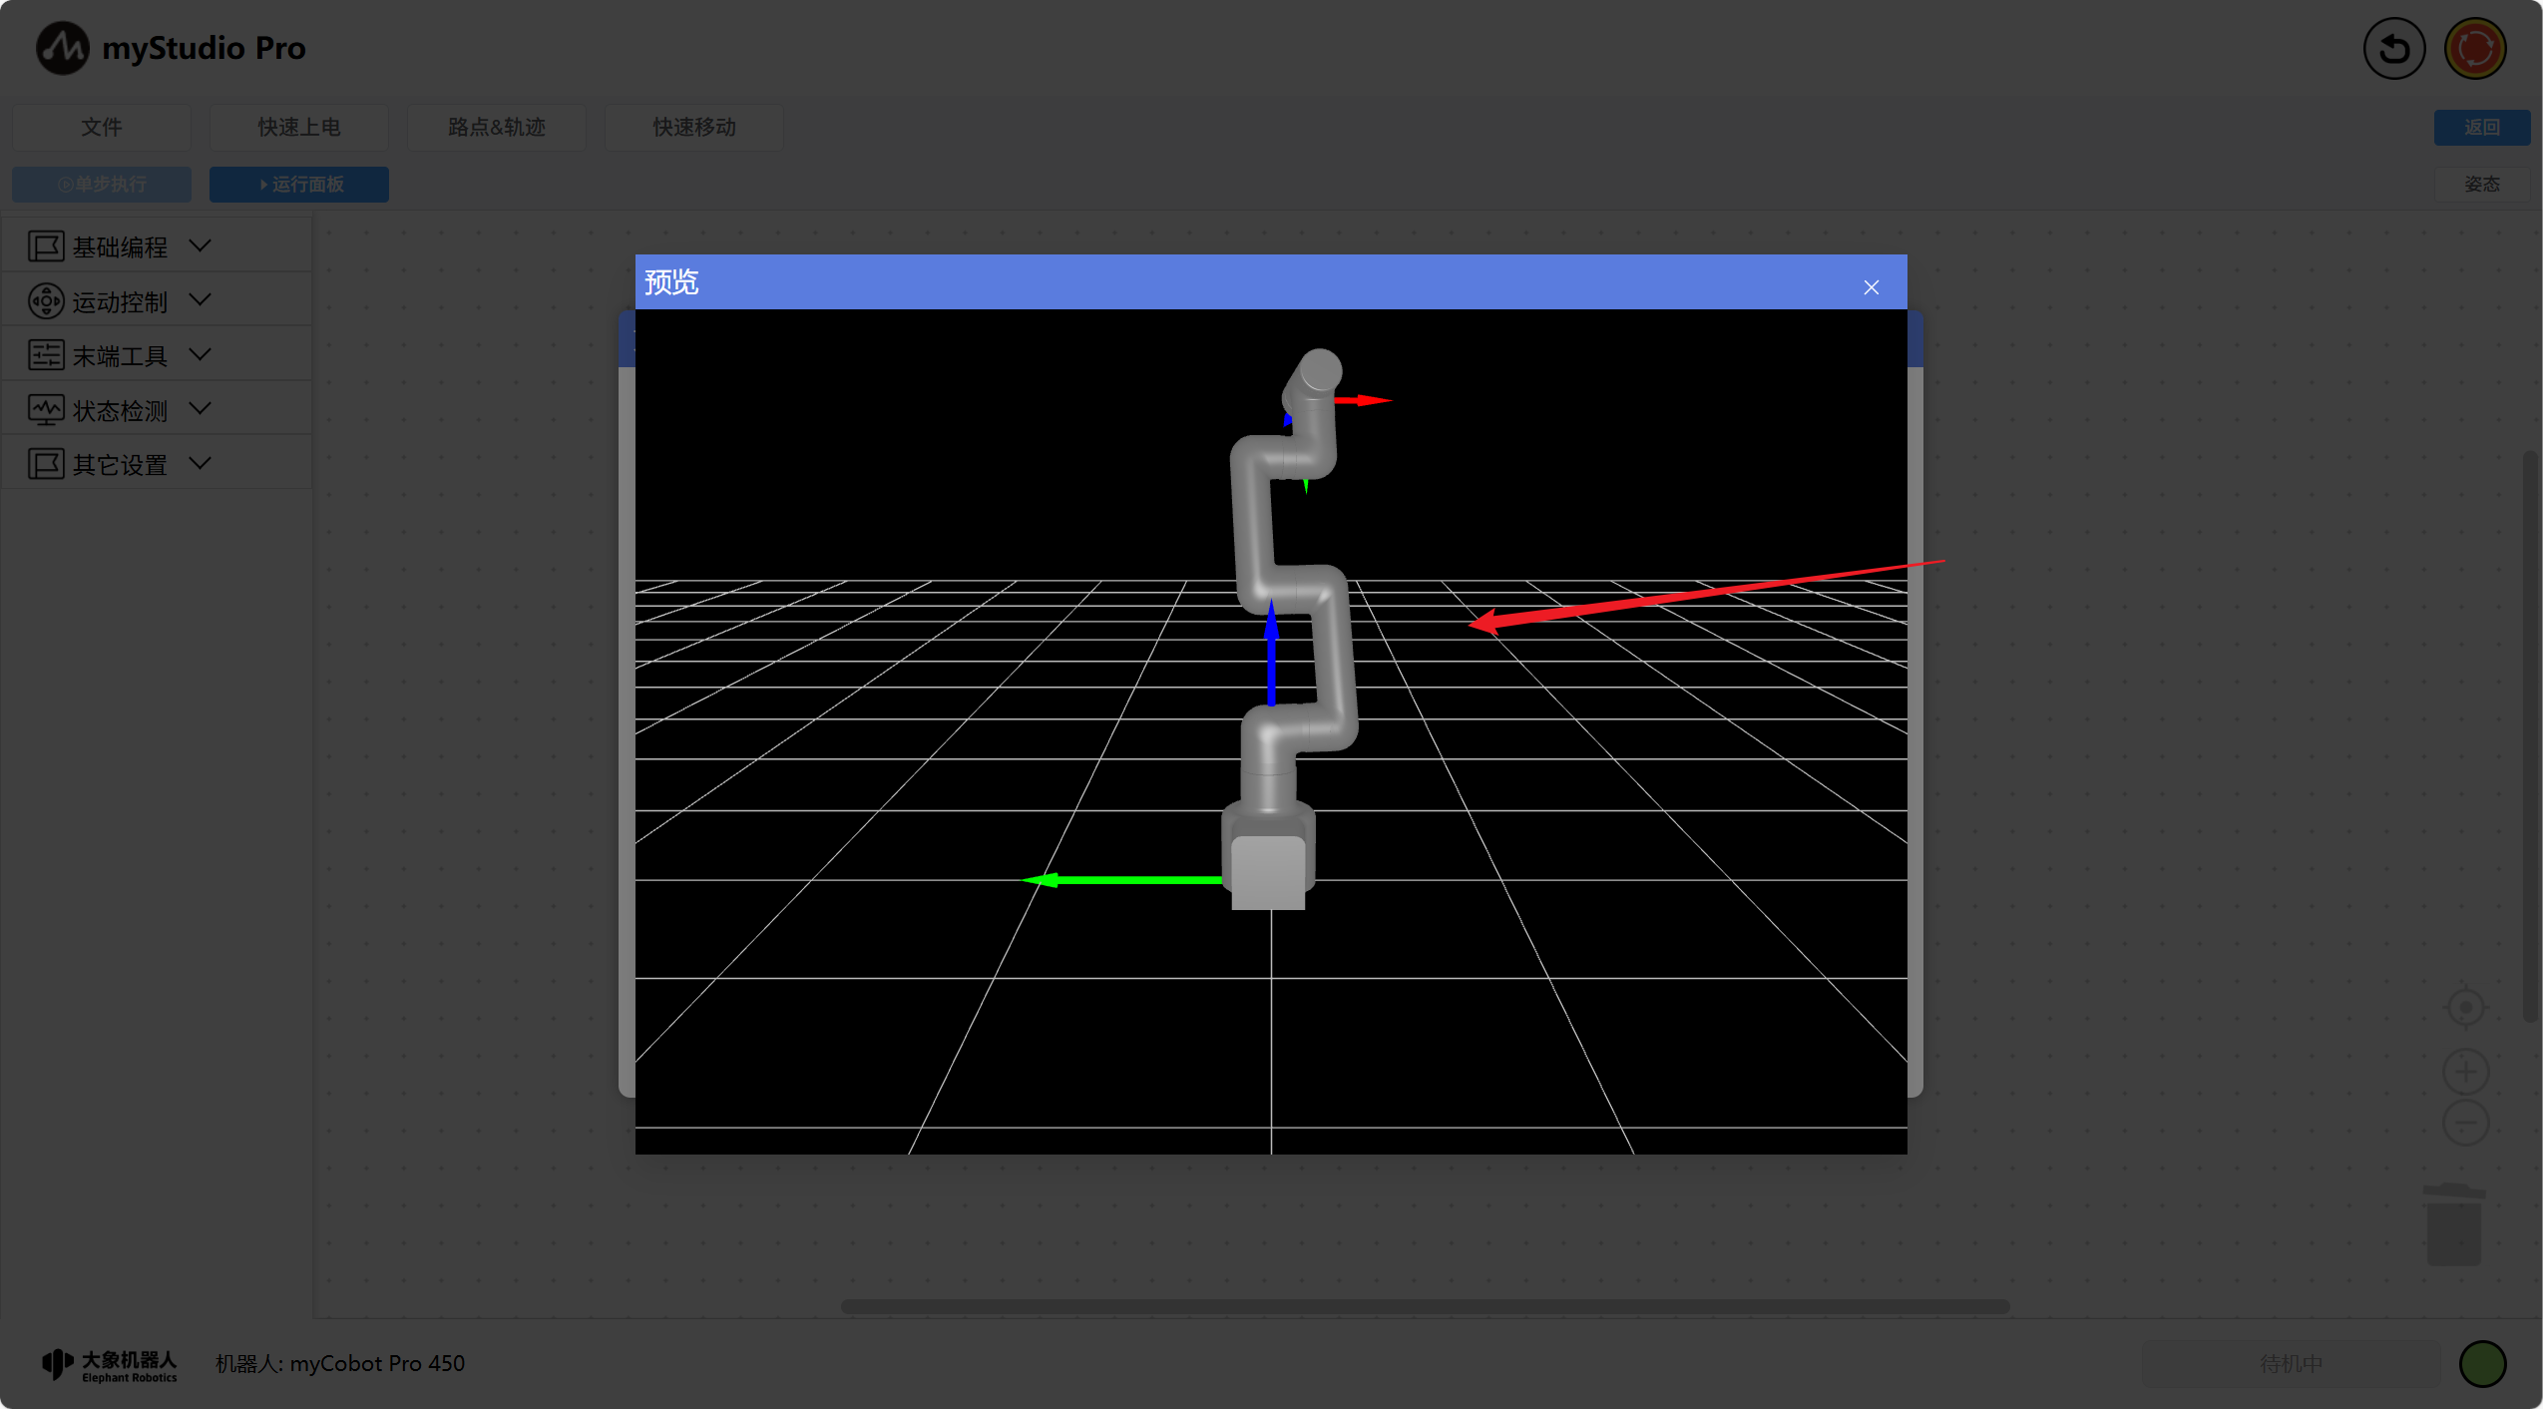This screenshot has height=1409, width=2543.
Task: Click the trash bin icon
Action: click(x=2453, y=1226)
